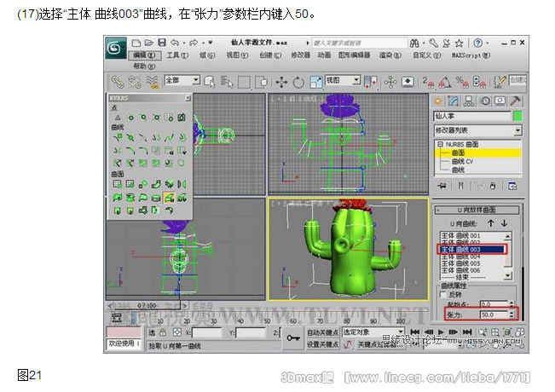Click the 3ds Max application logo button
The image size is (555, 392).
pos(115,48)
